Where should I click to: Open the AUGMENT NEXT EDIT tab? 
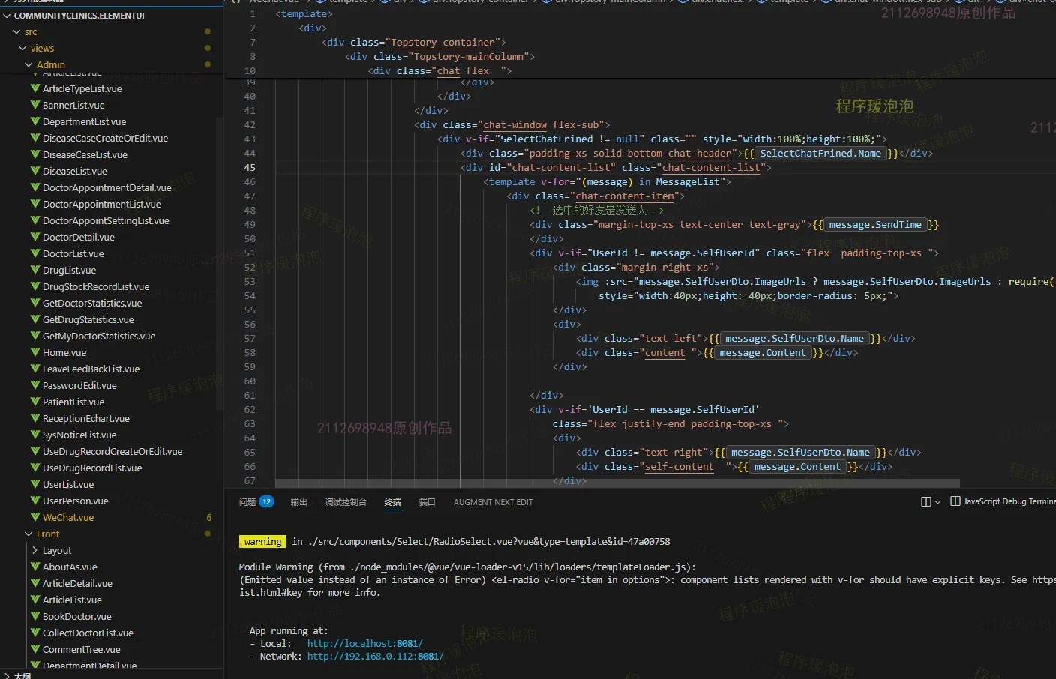pyautogui.click(x=493, y=502)
